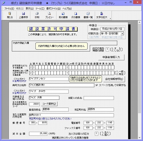Expand the 印刷方法 dropdown
This screenshot has width=143, height=141.
pos(122,33)
